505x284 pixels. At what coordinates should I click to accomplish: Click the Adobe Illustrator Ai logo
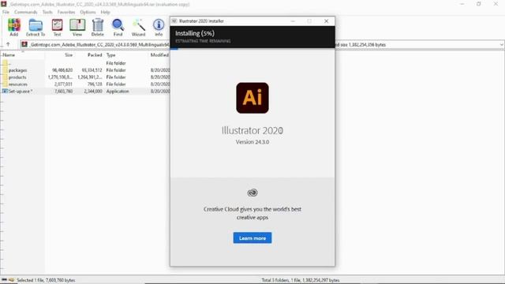coord(252,98)
